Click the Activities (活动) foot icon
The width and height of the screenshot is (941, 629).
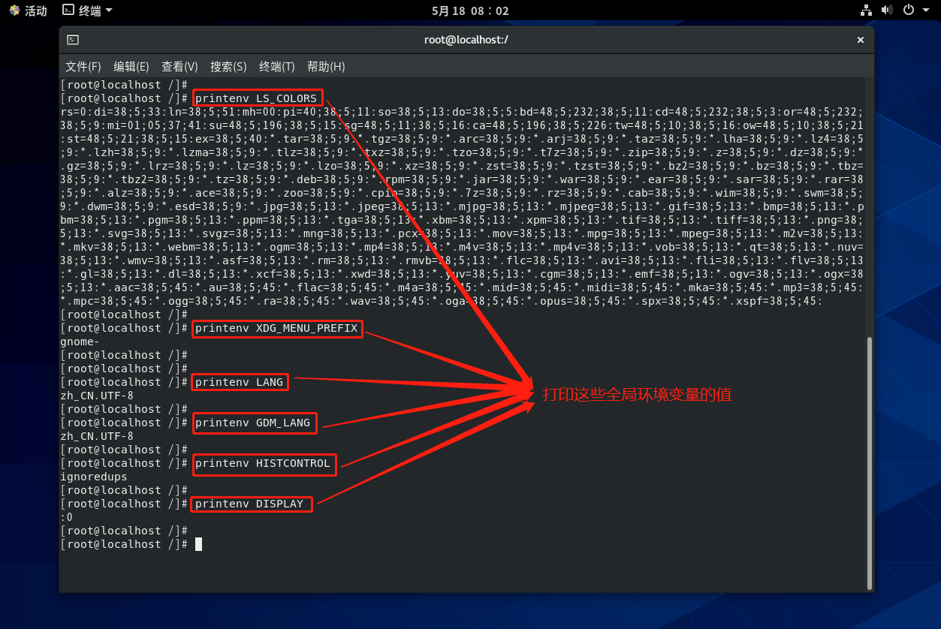[14, 11]
